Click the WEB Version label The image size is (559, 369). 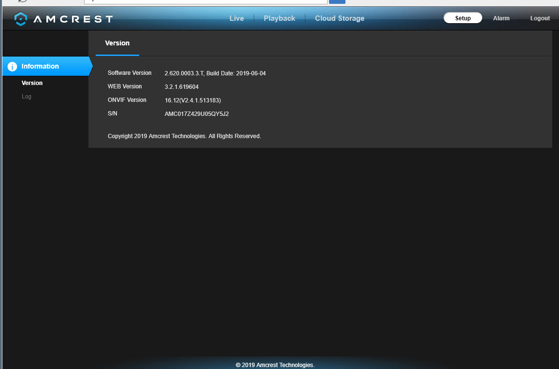click(x=125, y=86)
